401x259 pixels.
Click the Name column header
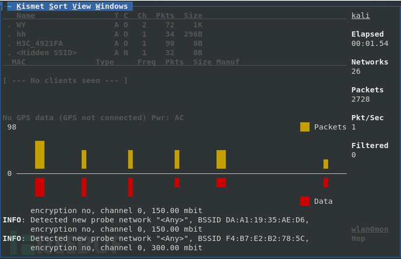coord(26,16)
